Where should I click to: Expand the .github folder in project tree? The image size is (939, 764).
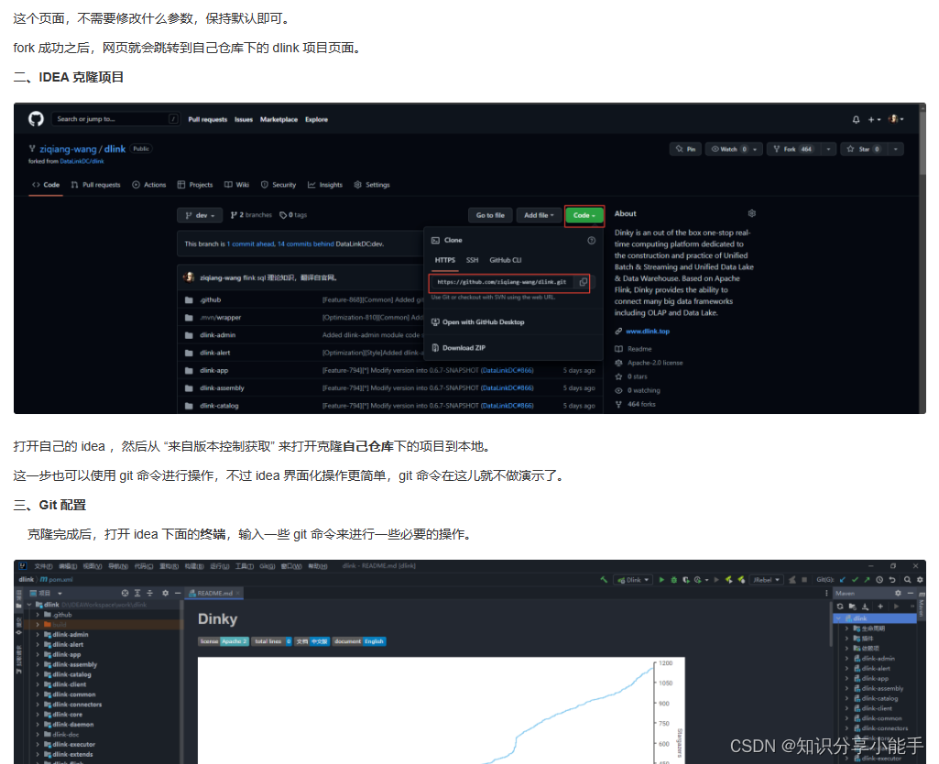(x=38, y=615)
